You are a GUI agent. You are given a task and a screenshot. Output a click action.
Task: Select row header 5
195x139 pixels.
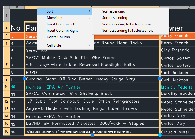tap(6, 50)
